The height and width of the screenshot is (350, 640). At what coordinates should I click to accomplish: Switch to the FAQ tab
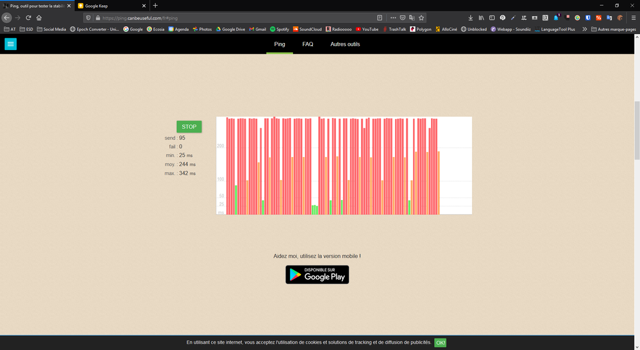(x=308, y=44)
